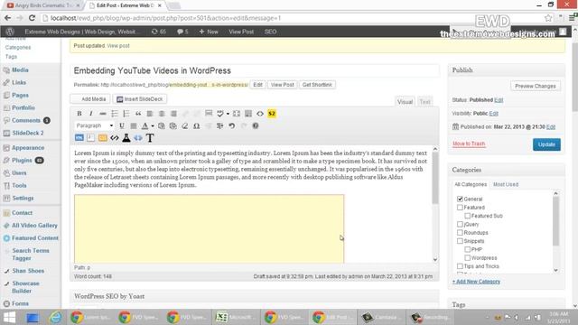Viewport: 578px width, 325px height.
Task: Justify text alignment
Action: pos(134,125)
